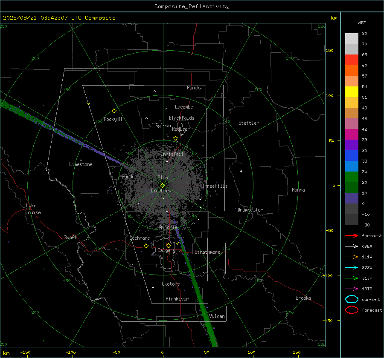Click the yellow diamond marker at Red Deer

tap(175, 138)
